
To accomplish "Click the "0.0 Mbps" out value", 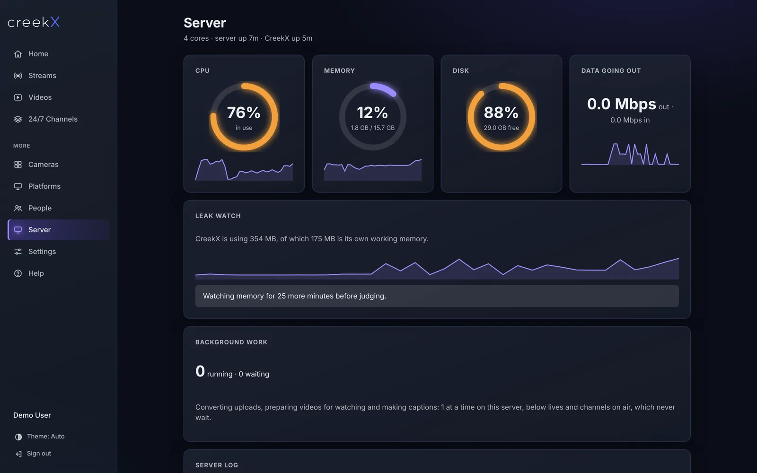I will pyautogui.click(x=622, y=104).
